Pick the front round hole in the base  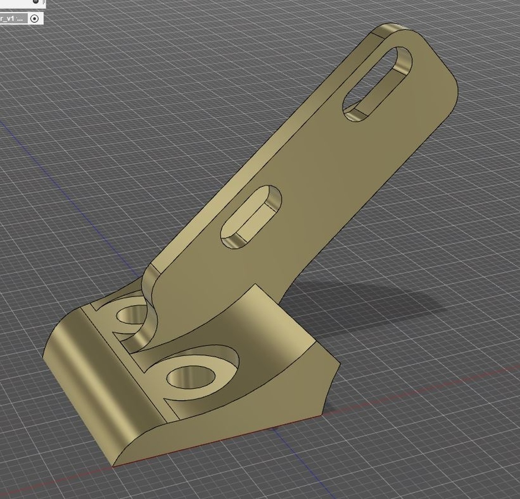(x=191, y=378)
